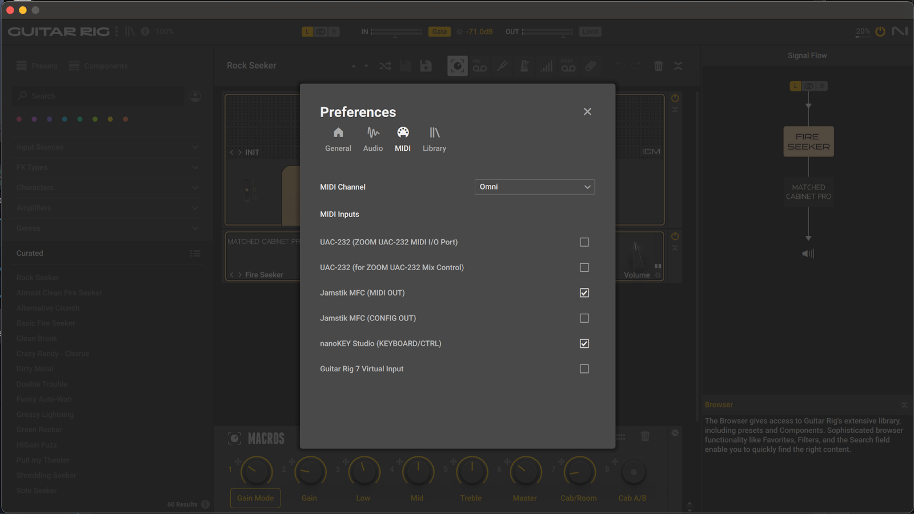Click the undo arrow in rack toolbar

tap(621, 66)
